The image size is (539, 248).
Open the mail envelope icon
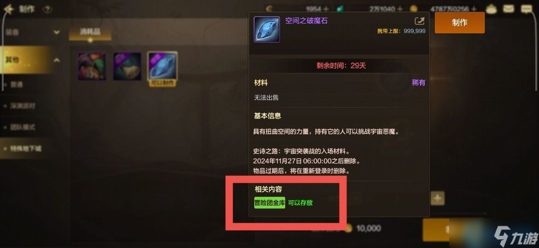pos(509,8)
